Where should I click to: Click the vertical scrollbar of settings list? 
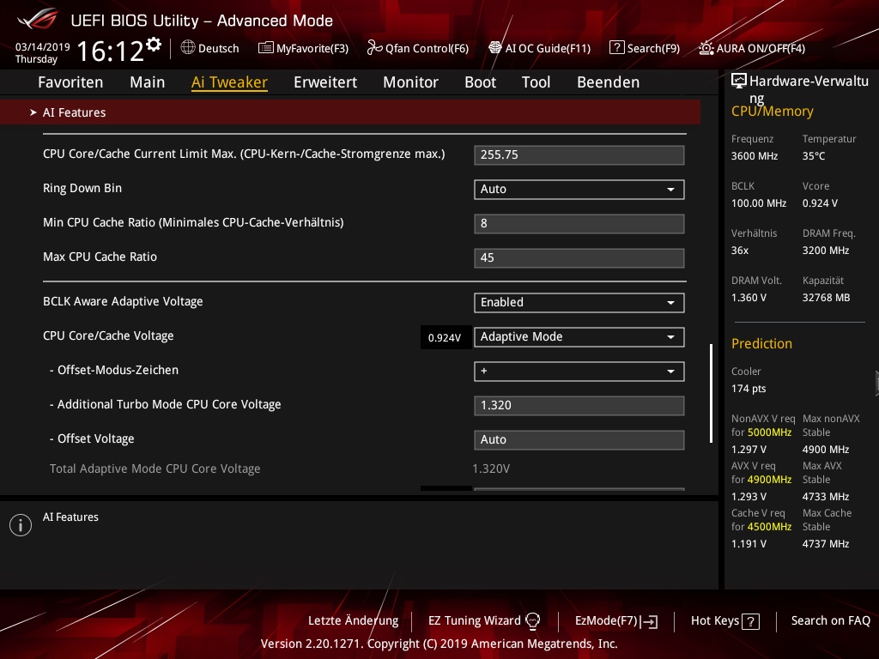pyautogui.click(x=711, y=393)
